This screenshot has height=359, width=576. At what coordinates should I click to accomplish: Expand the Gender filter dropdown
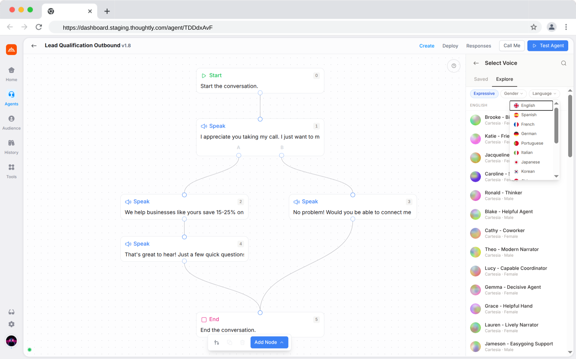click(x=513, y=93)
